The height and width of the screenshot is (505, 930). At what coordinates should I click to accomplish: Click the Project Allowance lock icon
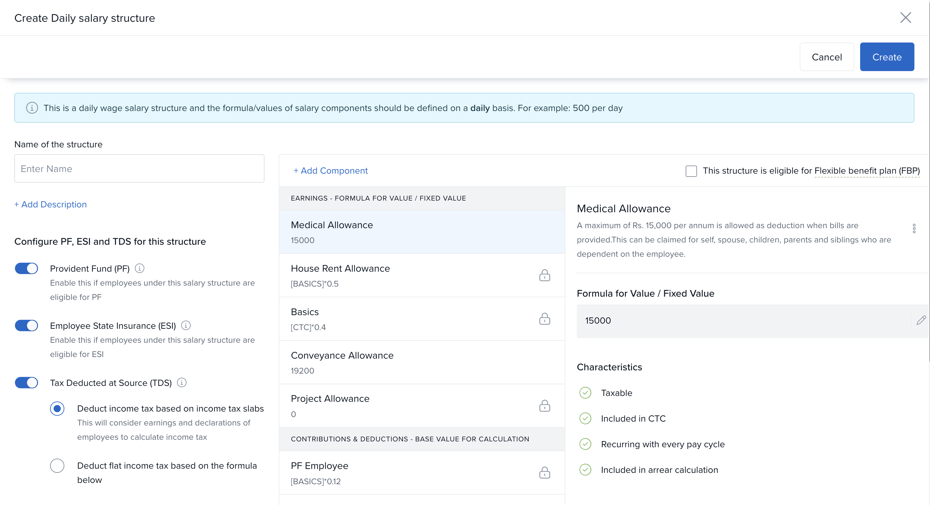544,406
